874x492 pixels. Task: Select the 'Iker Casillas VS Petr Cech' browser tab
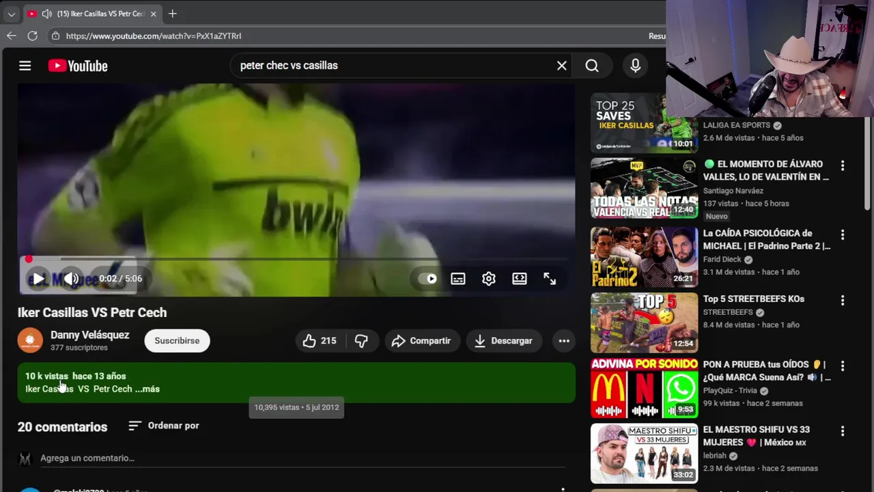click(92, 14)
